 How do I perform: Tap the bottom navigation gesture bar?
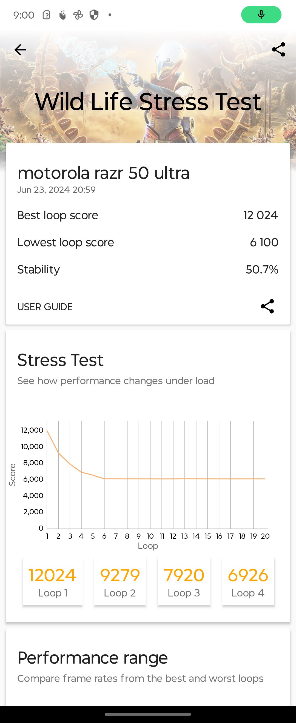(x=148, y=714)
